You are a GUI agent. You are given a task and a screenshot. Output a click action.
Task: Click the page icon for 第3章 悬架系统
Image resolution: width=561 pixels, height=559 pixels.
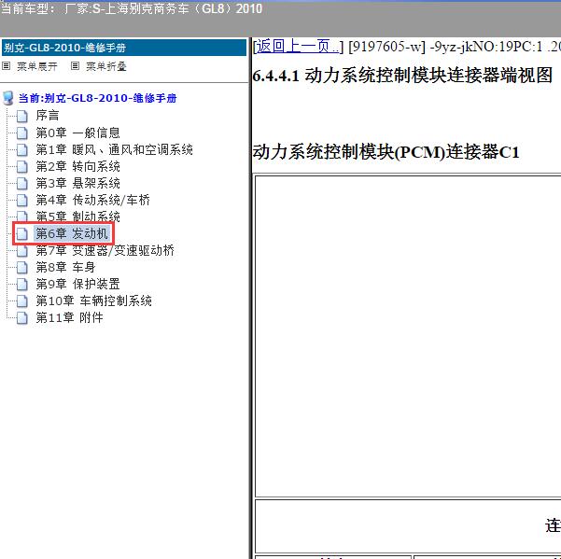pyautogui.click(x=22, y=184)
